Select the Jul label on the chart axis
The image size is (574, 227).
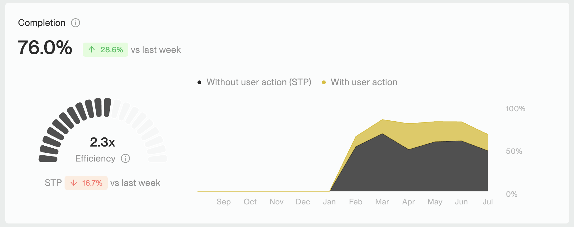(487, 202)
